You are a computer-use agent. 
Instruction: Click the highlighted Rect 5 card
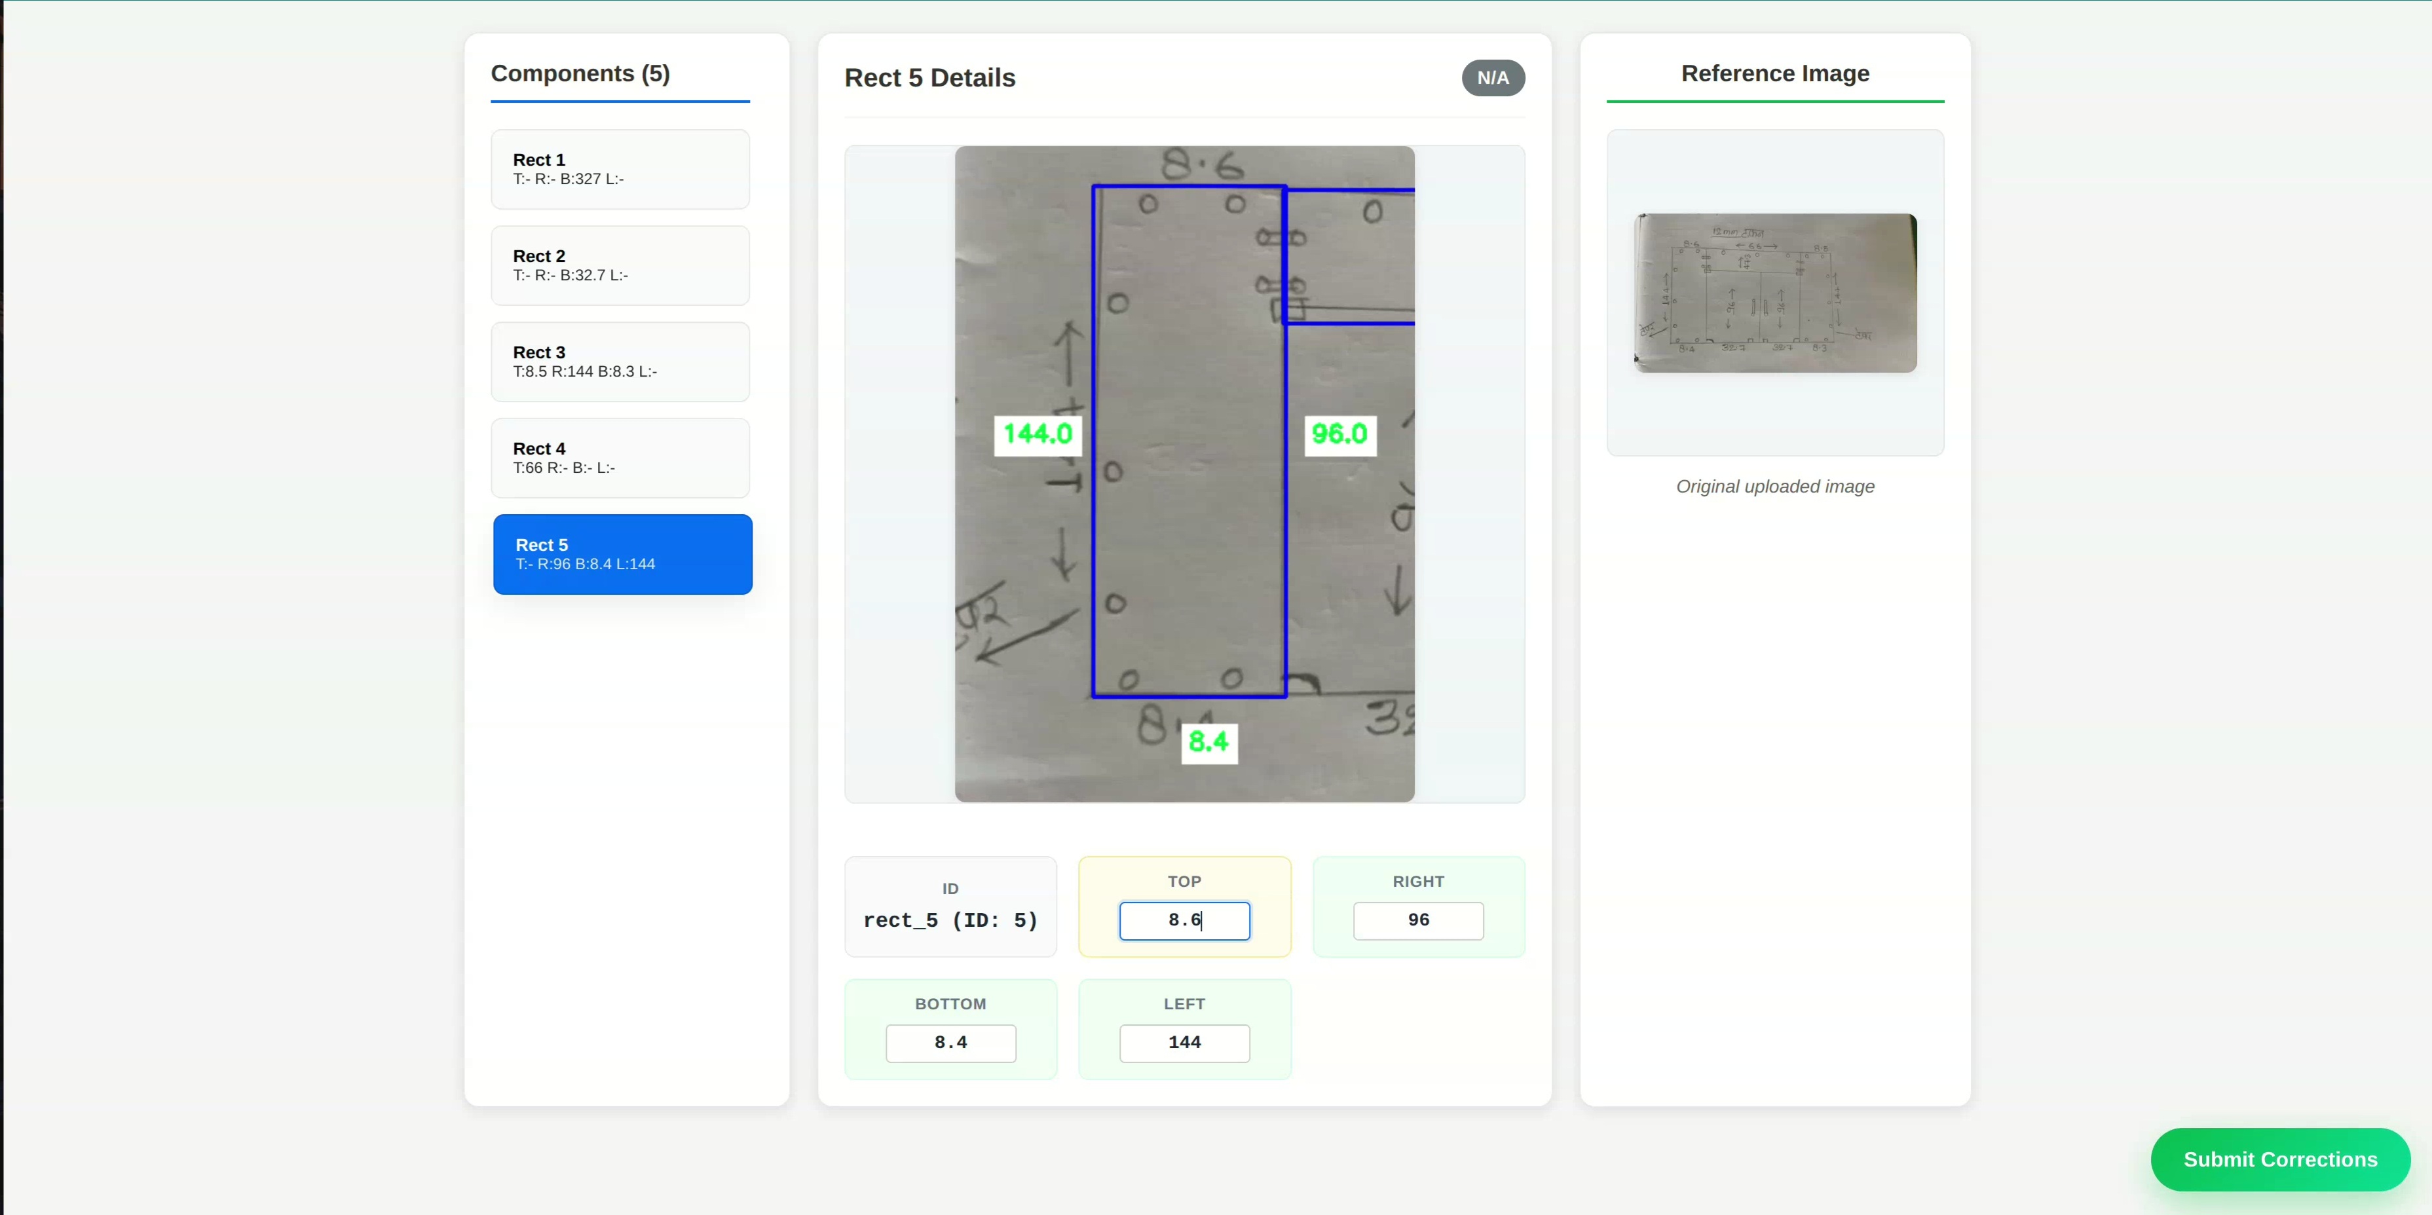point(622,554)
